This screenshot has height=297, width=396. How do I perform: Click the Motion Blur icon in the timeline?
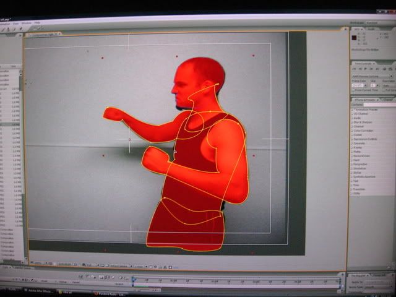point(106,277)
